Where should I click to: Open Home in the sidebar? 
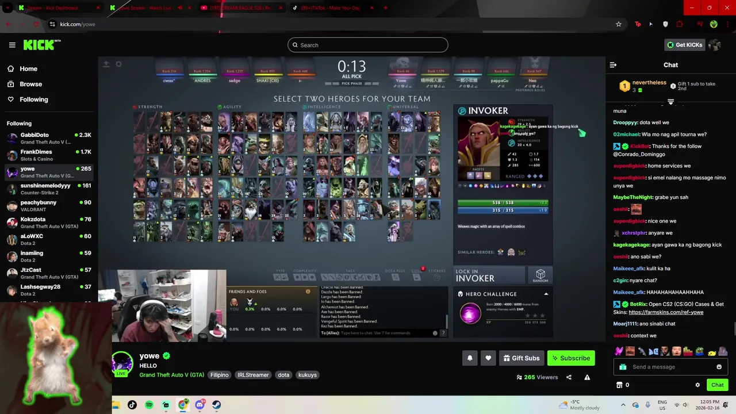tap(23, 68)
